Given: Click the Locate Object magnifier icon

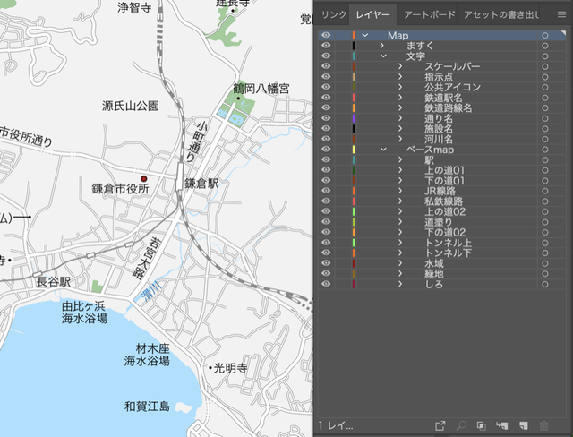Looking at the screenshot, I should coord(461,425).
